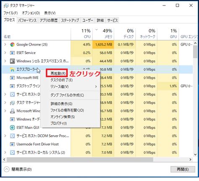Collapse to 簡易表示(D) simple view
199x181 pixels.
[x=18, y=169]
